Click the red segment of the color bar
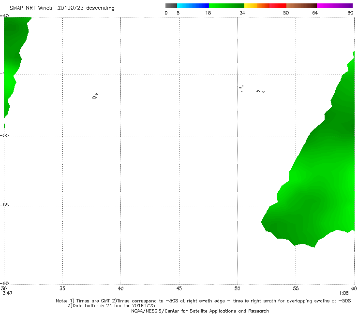The image size is (358, 314). [278, 6]
